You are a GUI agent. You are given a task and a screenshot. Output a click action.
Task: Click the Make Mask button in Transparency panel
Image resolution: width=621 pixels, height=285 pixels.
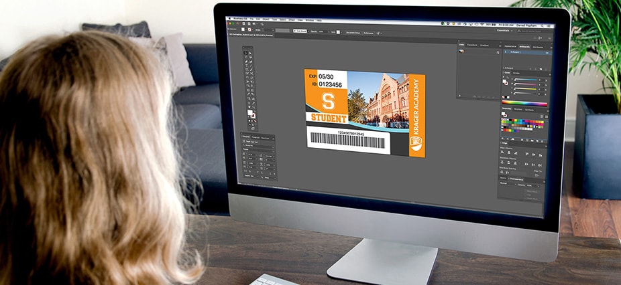click(532, 191)
